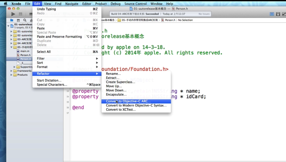This screenshot has height=162, width=286.
Task: Choose Select All in Edit menu
Action: (x=67, y=52)
